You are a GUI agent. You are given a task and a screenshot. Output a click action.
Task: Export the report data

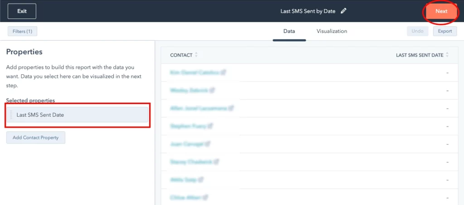(x=445, y=31)
